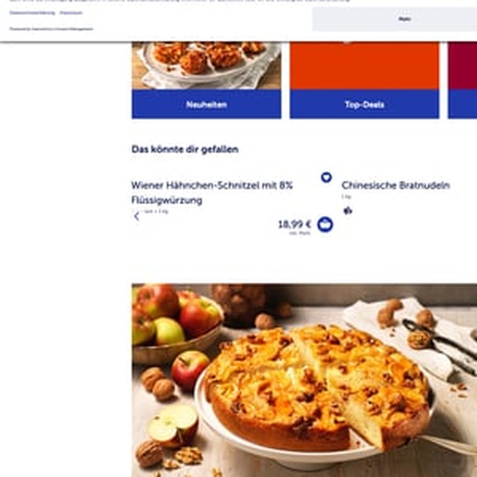Add the 18,99 € schnitzel to cart
This screenshot has height=477, width=477.
[325, 225]
